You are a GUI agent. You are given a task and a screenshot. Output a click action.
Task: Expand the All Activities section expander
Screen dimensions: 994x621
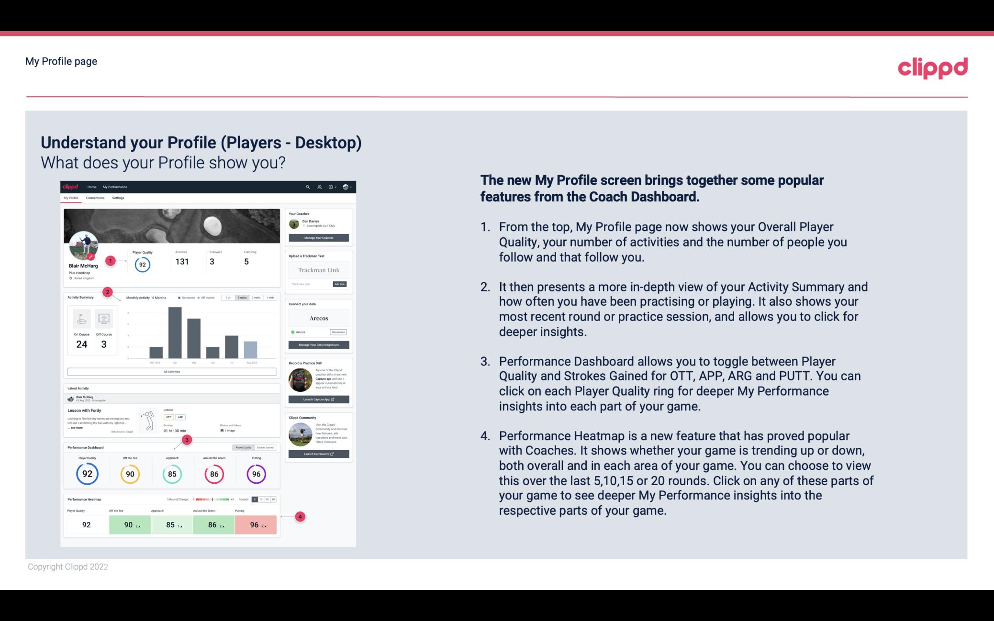pos(172,371)
